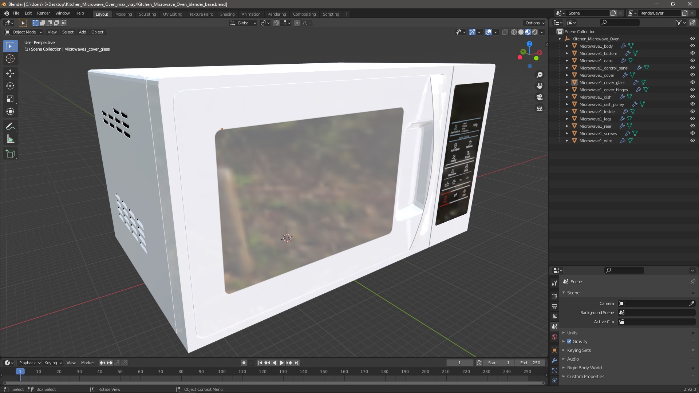Click the scene camera icon in properties

point(622,303)
